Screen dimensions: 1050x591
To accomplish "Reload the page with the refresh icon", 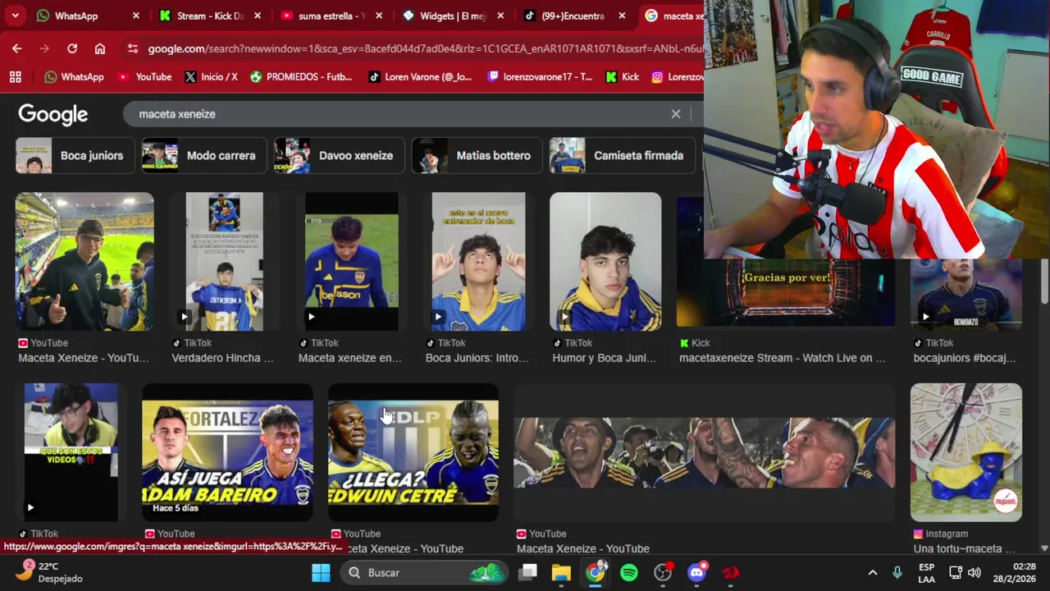I will pos(72,48).
